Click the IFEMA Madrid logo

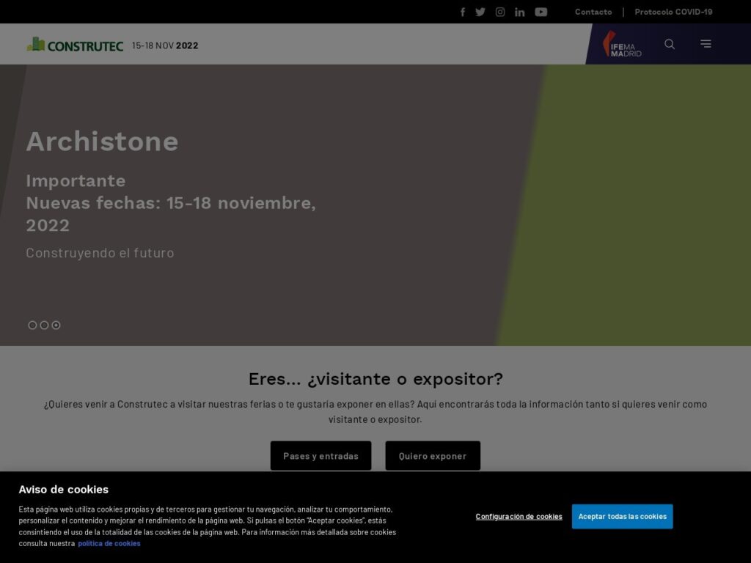(622, 44)
